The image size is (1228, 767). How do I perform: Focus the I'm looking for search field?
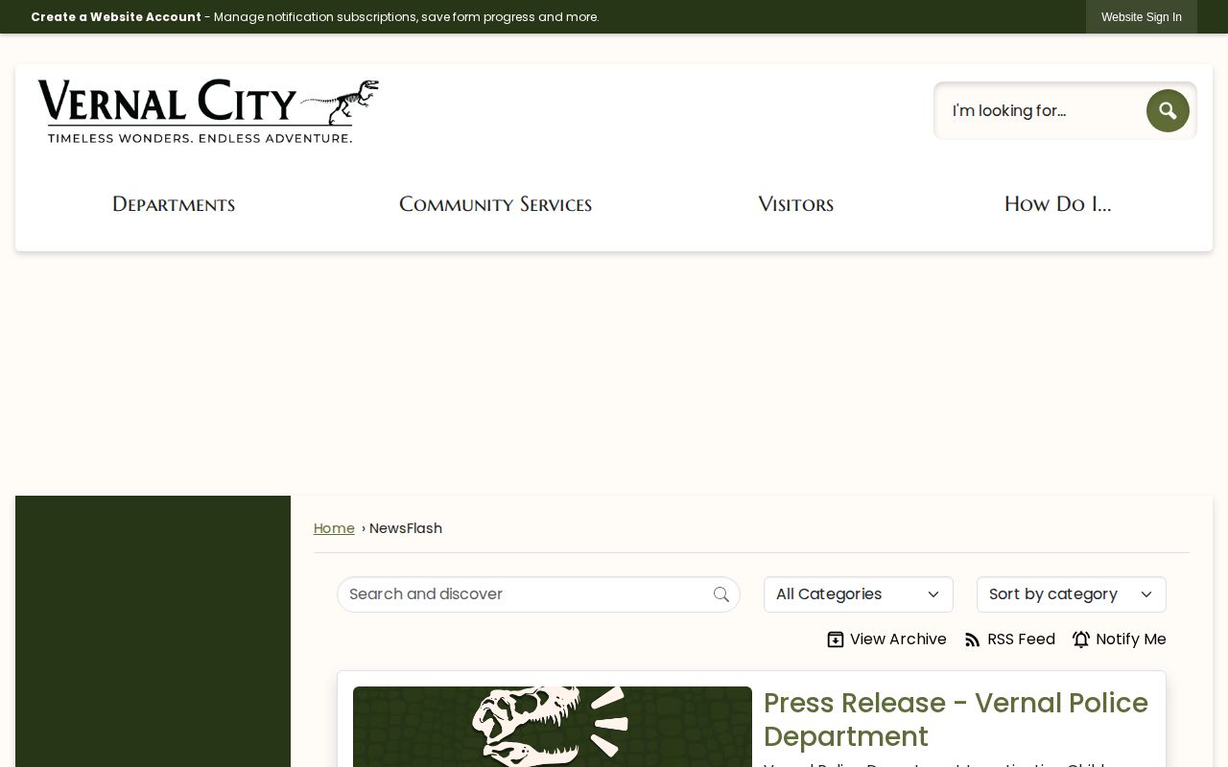[x=1041, y=111]
